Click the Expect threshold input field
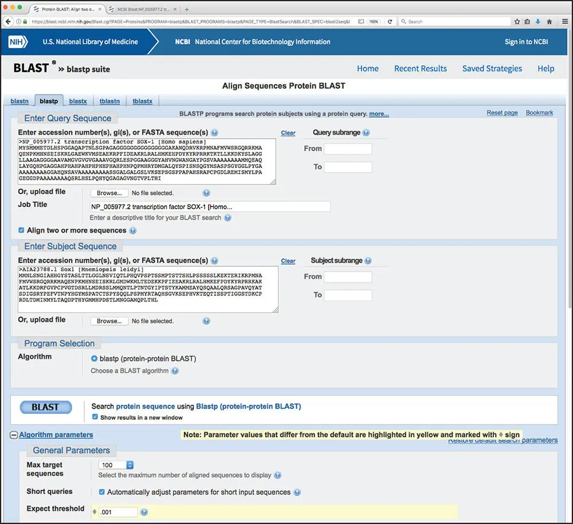 pyautogui.click(x=118, y=512)
